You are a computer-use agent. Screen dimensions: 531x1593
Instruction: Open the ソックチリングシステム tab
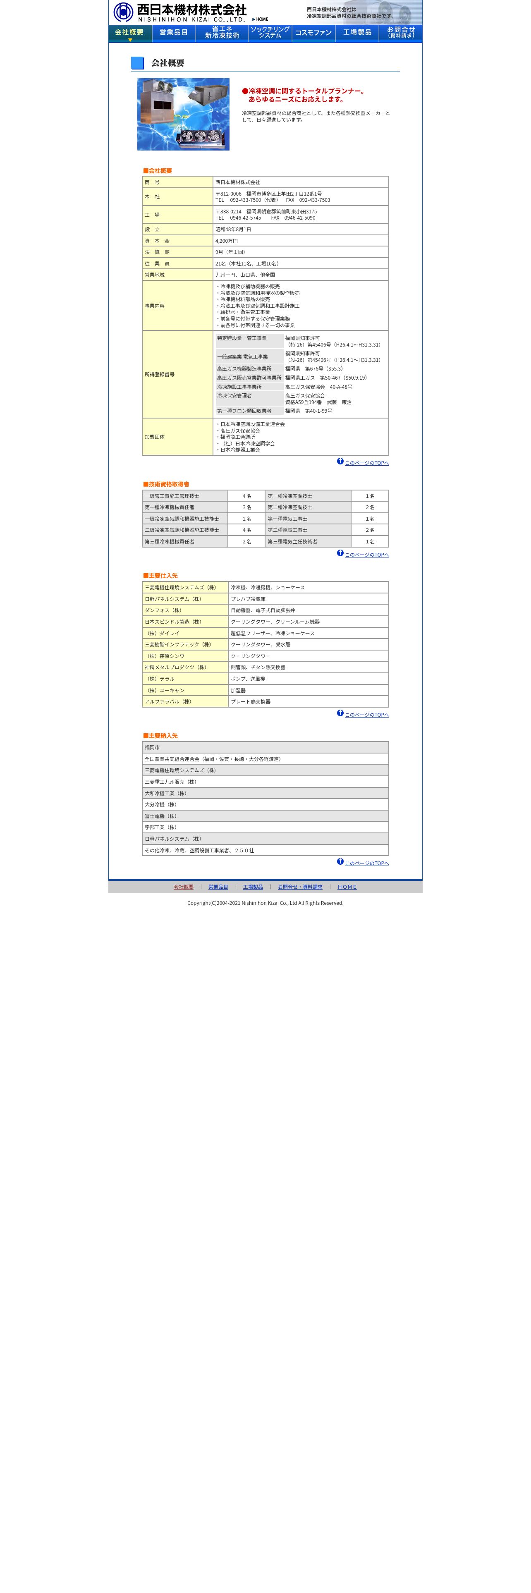[x=270, y=33]
